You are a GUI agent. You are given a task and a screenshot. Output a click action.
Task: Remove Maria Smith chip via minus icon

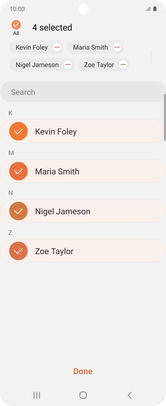pyautogui.click(x=117, y=48)
